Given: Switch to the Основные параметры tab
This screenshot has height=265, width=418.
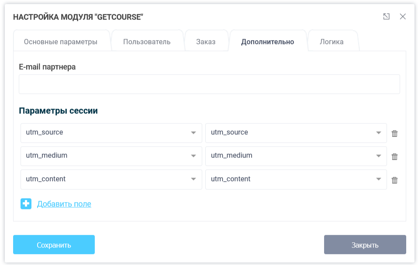Looking at the screenshot, I should pyautogui.click(x=62, y=41).
